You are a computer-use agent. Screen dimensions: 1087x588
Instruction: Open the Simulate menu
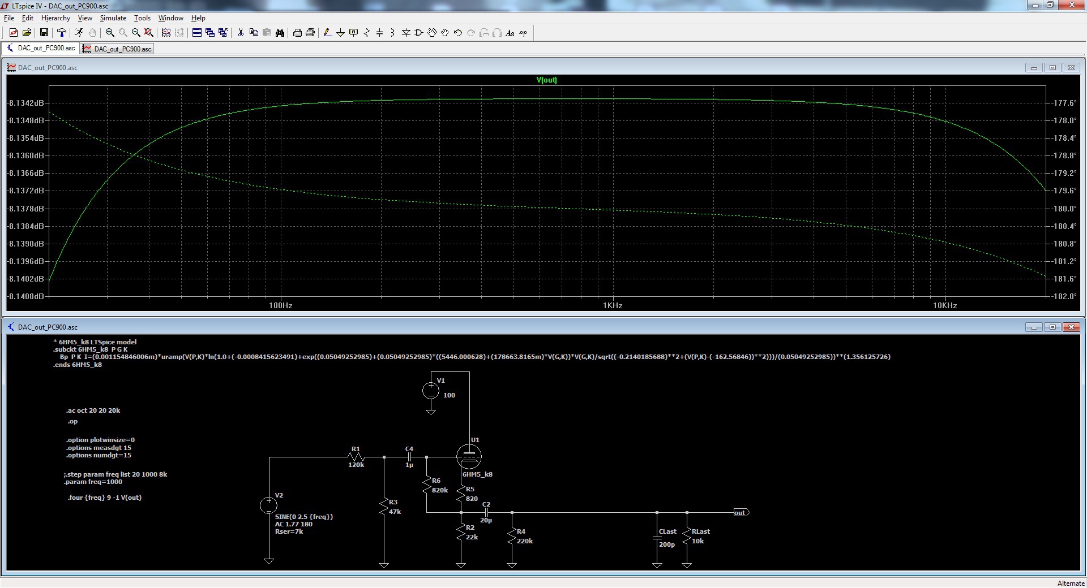click(113, 18)
